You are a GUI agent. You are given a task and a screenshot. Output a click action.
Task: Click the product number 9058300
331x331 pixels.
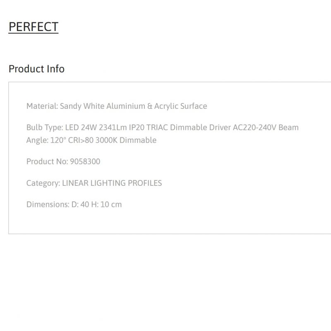point(85,161)
